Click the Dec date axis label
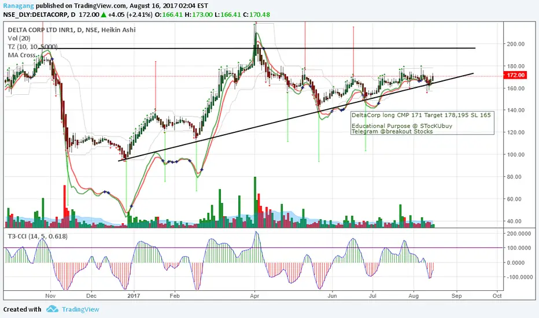 pos(91,295)
